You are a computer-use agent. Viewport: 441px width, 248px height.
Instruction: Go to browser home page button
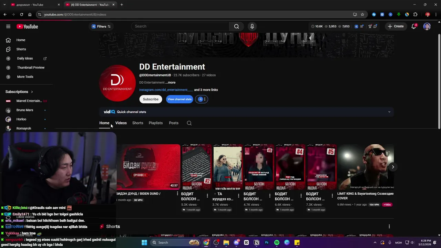coord(30,14)
